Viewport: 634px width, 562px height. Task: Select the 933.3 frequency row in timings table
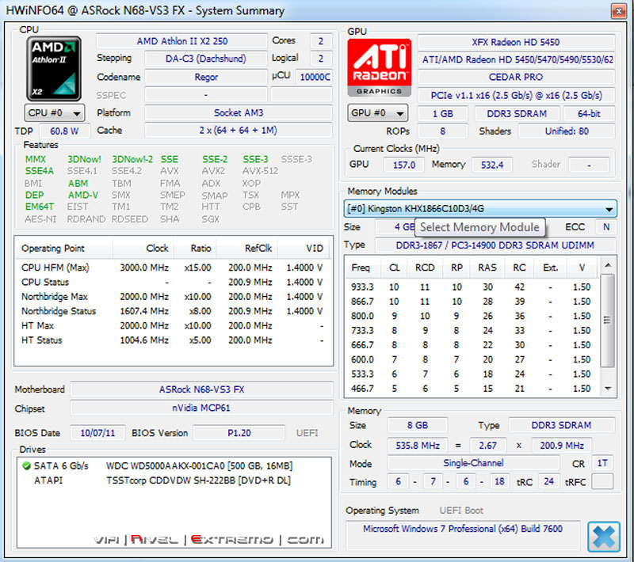(x=472, y=287)
